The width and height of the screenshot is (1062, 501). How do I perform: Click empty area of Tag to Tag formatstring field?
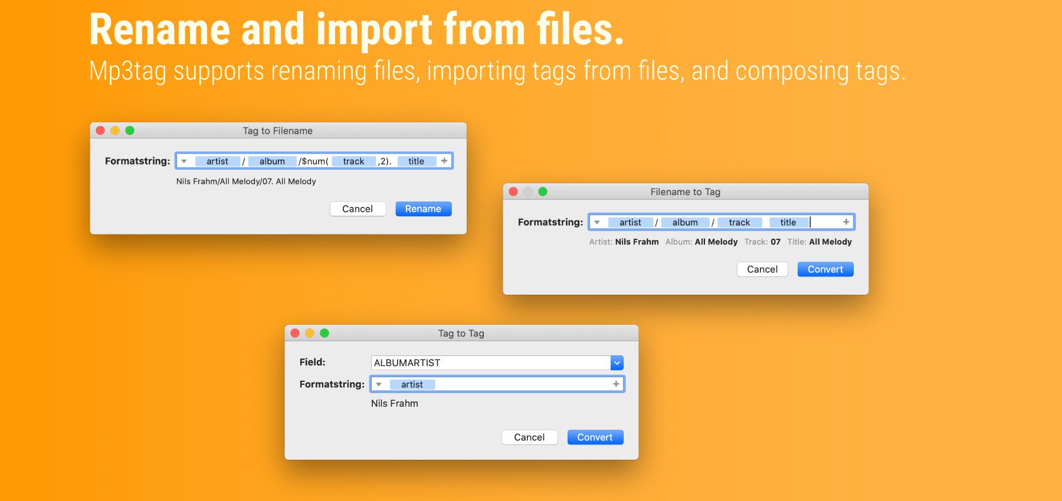(x=522, y=384)
